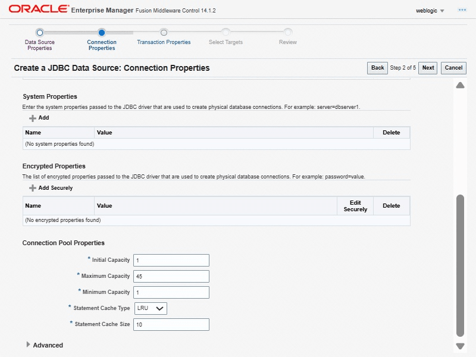The width and height of the screenshot is (476, 357).
Task: Go to Data Source Properties step
Action: tap(39, 45)
